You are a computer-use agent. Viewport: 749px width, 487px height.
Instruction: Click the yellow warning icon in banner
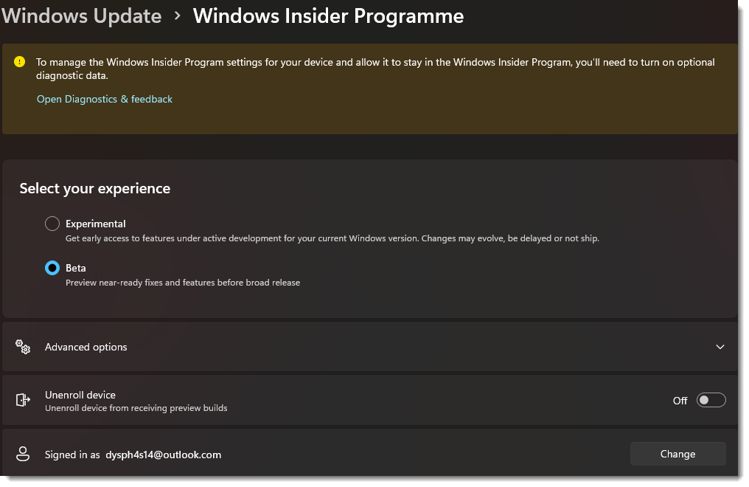tap(20, 62)
